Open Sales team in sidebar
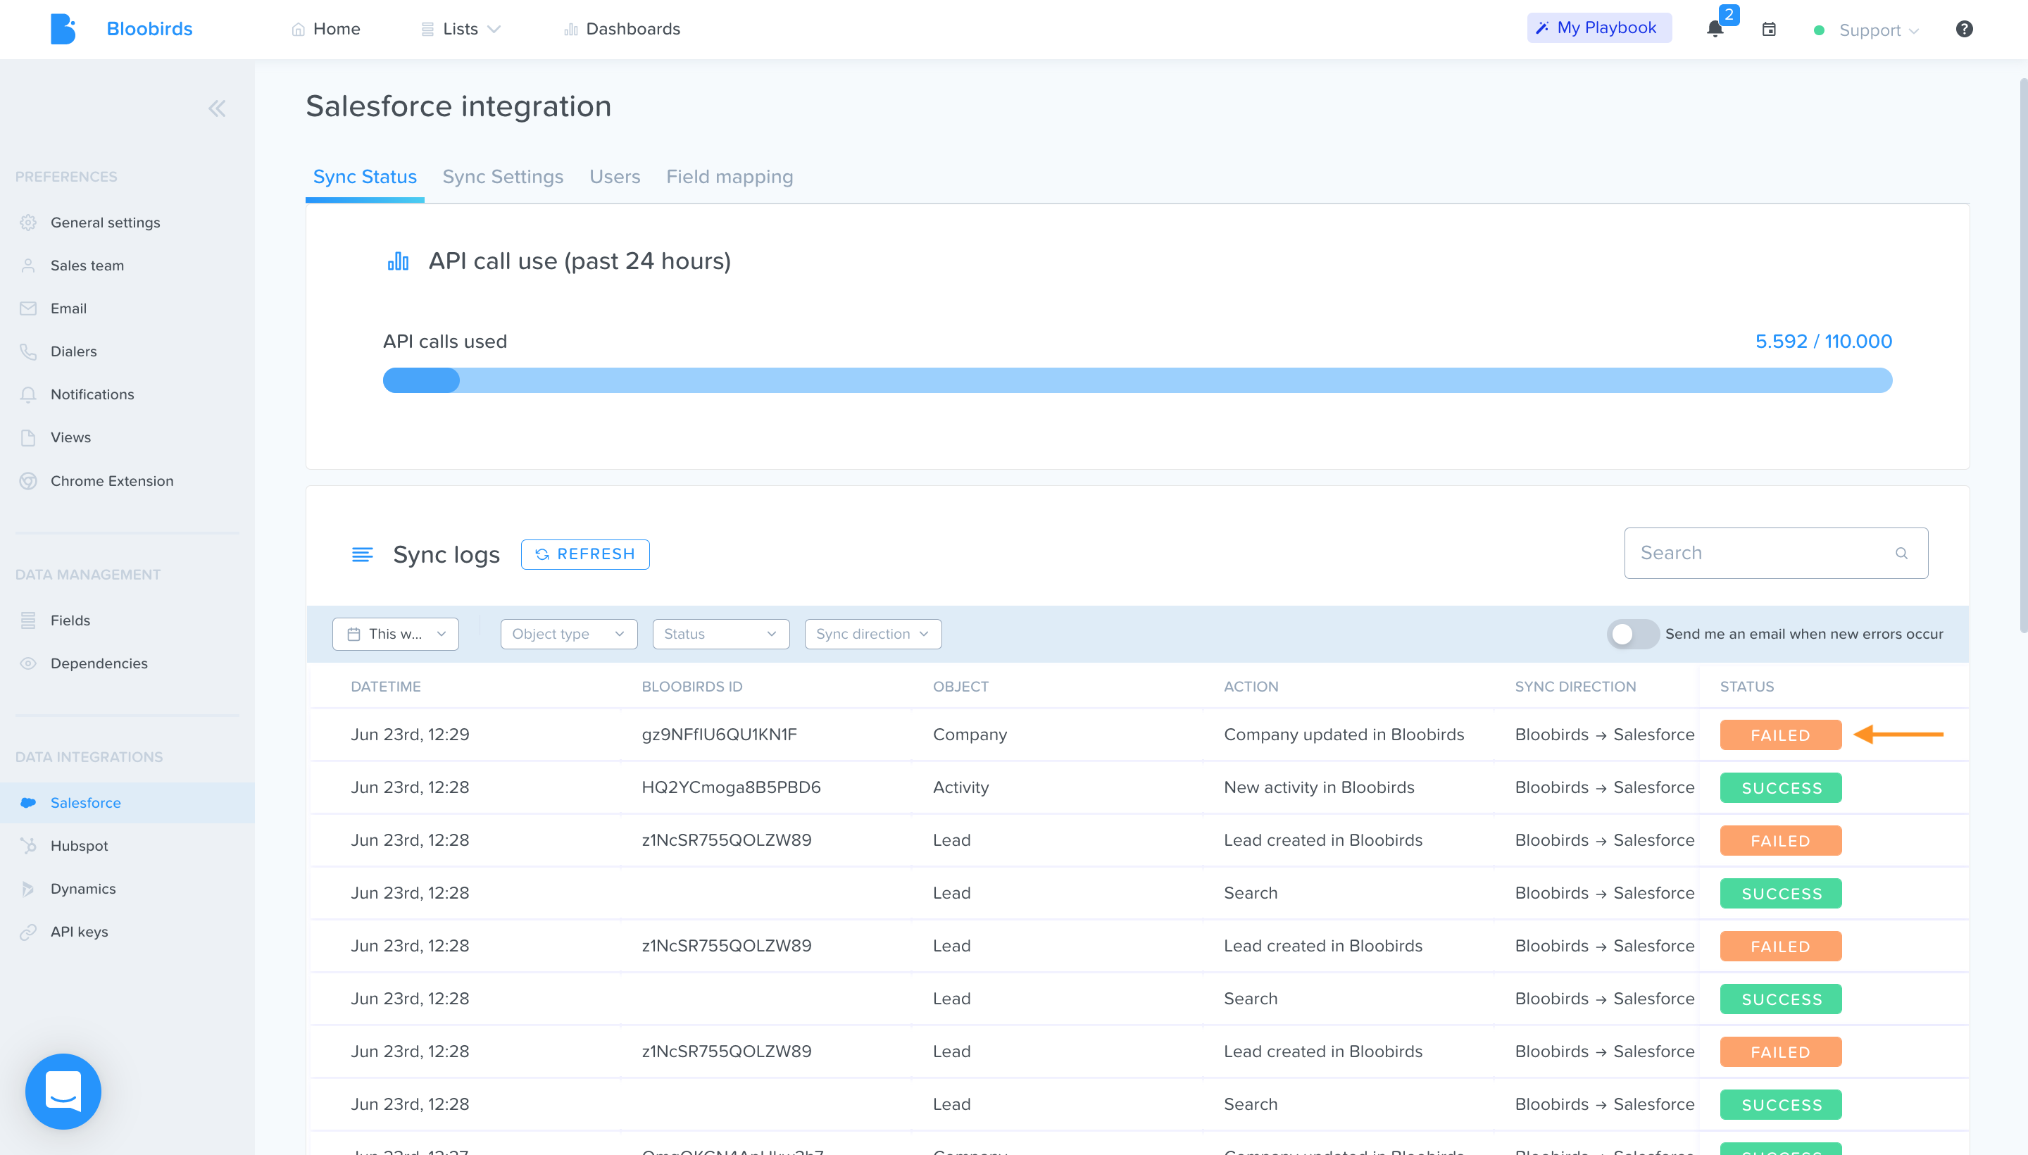The width and height of the screenshot is (2028, 1155). click(x=87, y=266)
